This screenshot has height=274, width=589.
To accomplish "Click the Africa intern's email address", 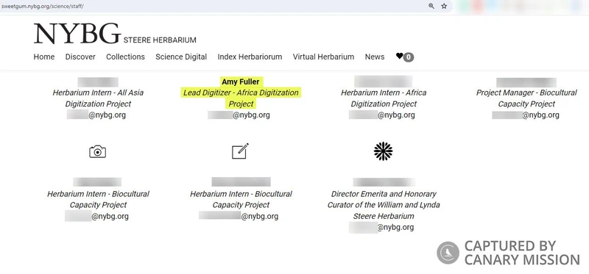I will point(381,115).
